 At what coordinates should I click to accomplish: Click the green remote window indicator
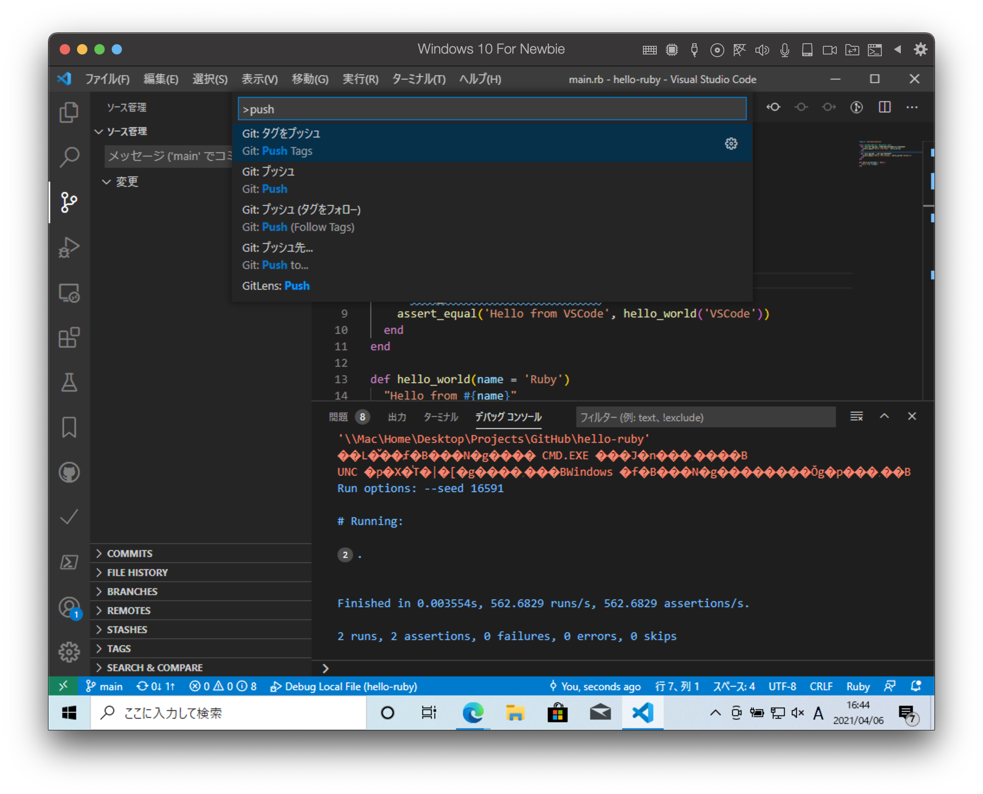[64, 686]
